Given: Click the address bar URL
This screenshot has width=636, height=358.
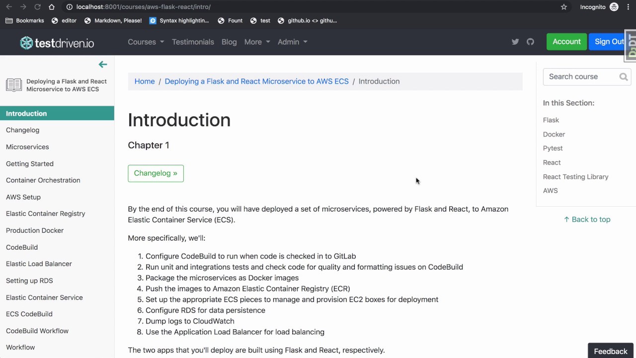Looking at the screenshot, I should pyautogui.click(x=143, y=7).
